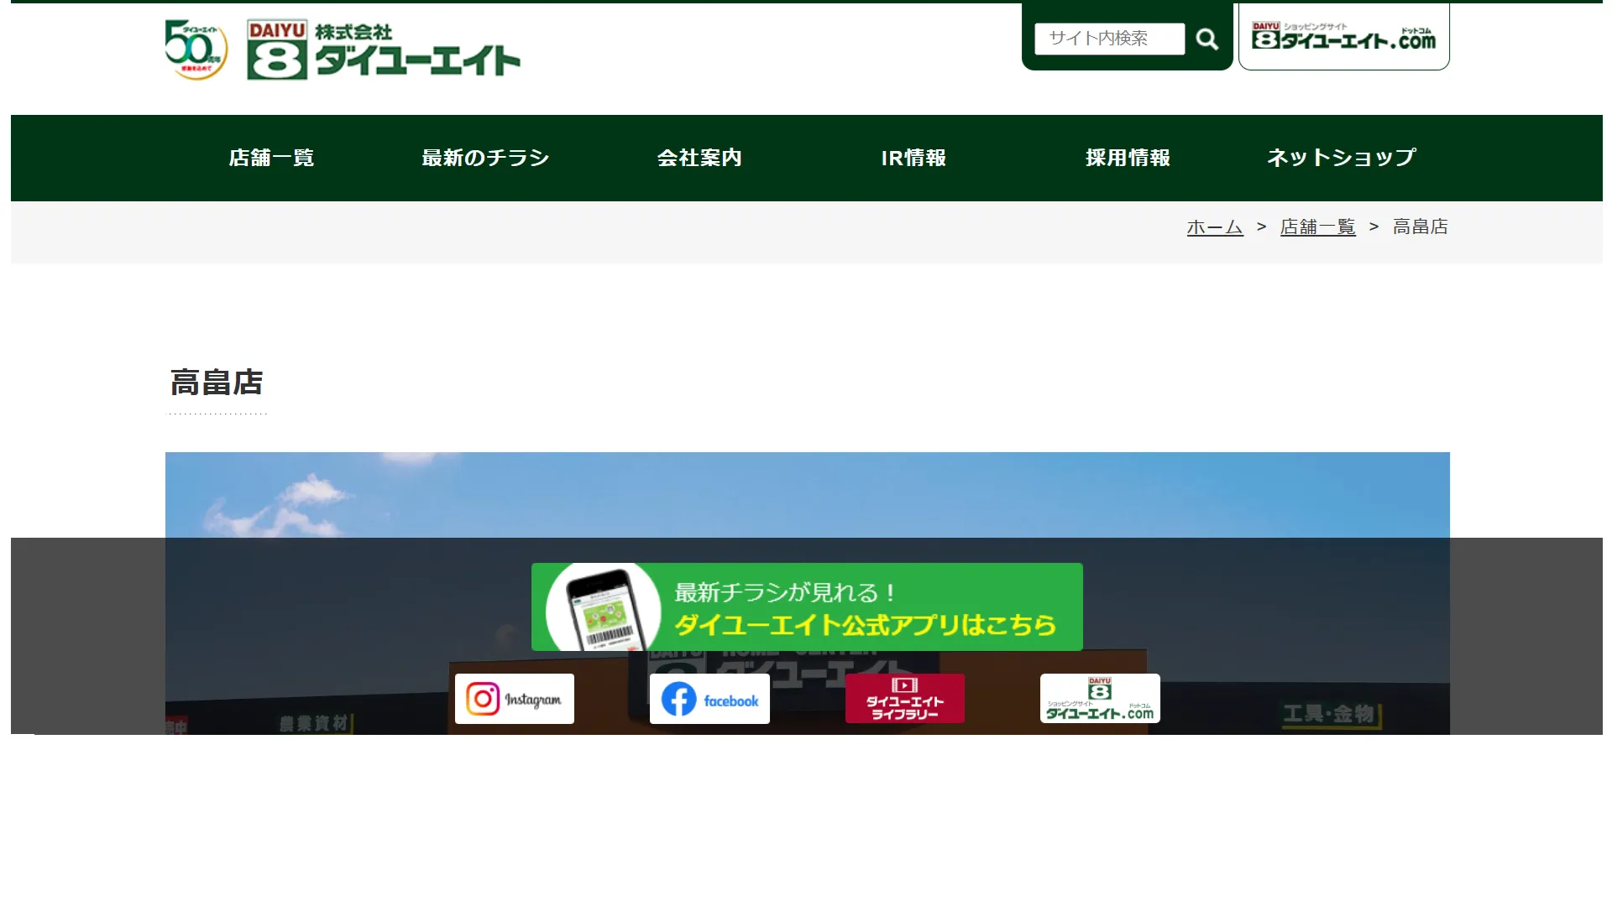Image resolution: width=1612 pixels, height=906 pixels.
Task: Focus the サイト内検索 search field
Action: (1108, 39)
